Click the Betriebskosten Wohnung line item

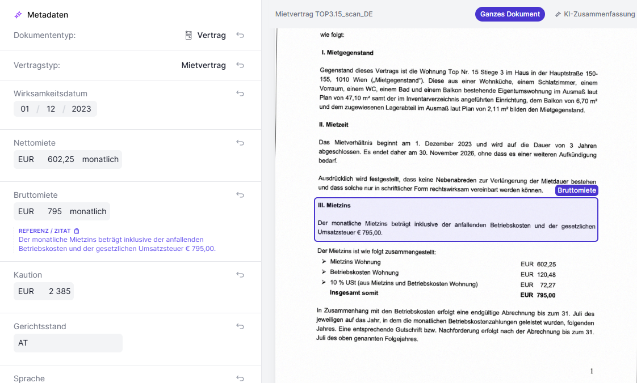(364, 273)
